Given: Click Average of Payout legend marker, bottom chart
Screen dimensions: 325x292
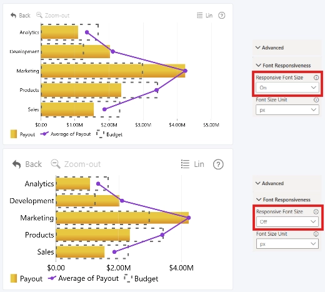Looking at the screenshot, I should (x=52, y=278).
